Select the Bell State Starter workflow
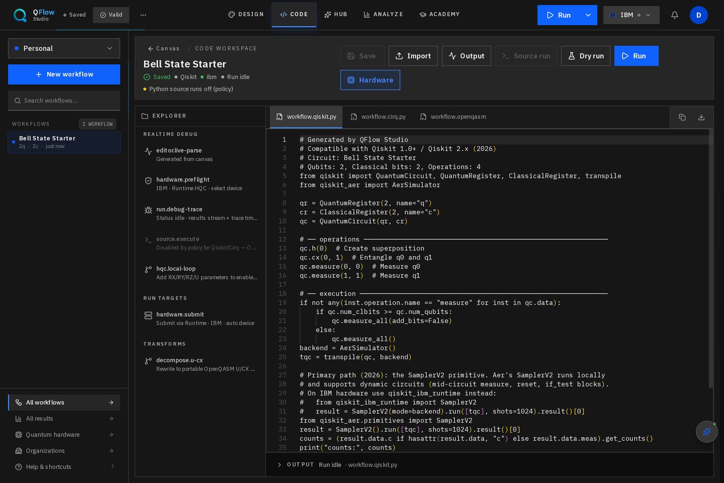This screenshot has width=724, height=483. (x=64, y=142)
